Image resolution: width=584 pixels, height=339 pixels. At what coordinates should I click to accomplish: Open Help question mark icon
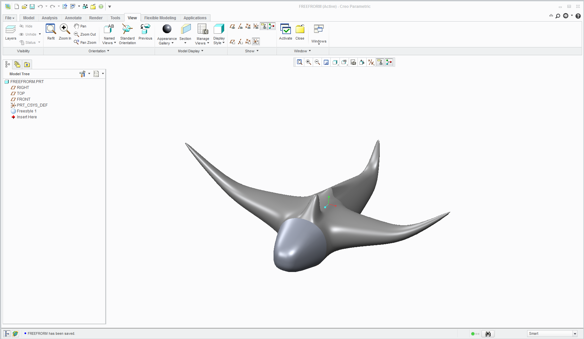(578, 16)
